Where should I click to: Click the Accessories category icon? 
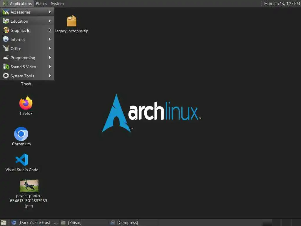(6, 12)
